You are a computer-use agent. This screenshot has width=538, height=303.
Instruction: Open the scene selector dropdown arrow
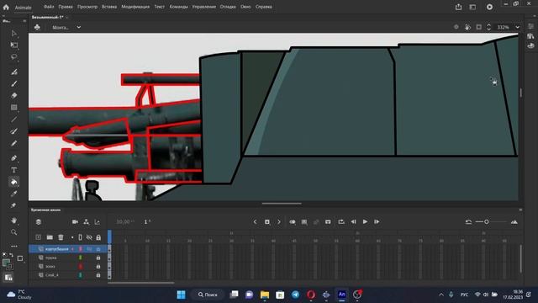pyautogui.click(x=79, y=27)
